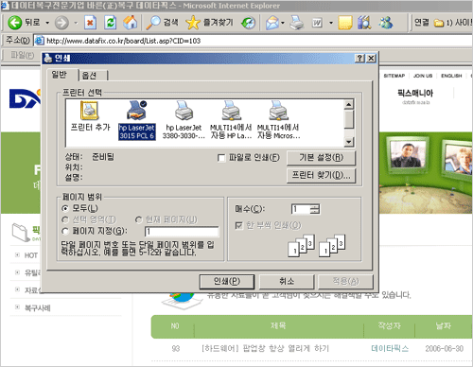Viewport: 473px width, 367px height.
Task: Open dropdown arrow next to Mail icon
Action: coord(283,23)
